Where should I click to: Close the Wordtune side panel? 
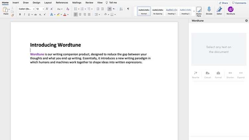point(246,21)
